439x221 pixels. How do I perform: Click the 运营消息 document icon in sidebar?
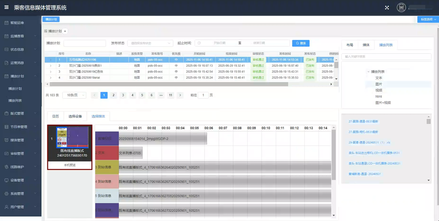[x=6, y=63]
